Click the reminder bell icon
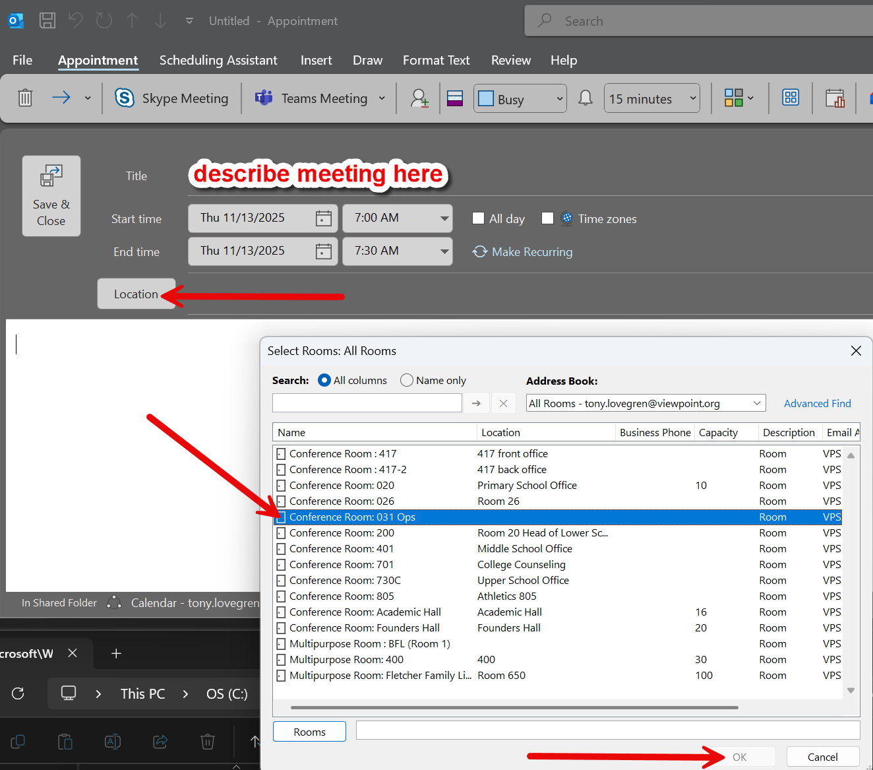Screen dimensions: 873x770 tap(585, 98)
